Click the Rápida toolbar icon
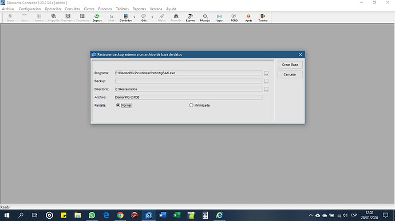The image size is (395, 221). pos(162,18)
